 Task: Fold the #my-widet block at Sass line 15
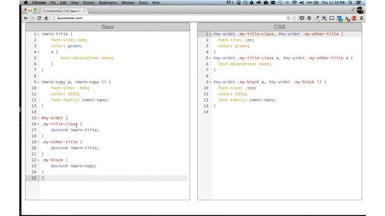38,118
